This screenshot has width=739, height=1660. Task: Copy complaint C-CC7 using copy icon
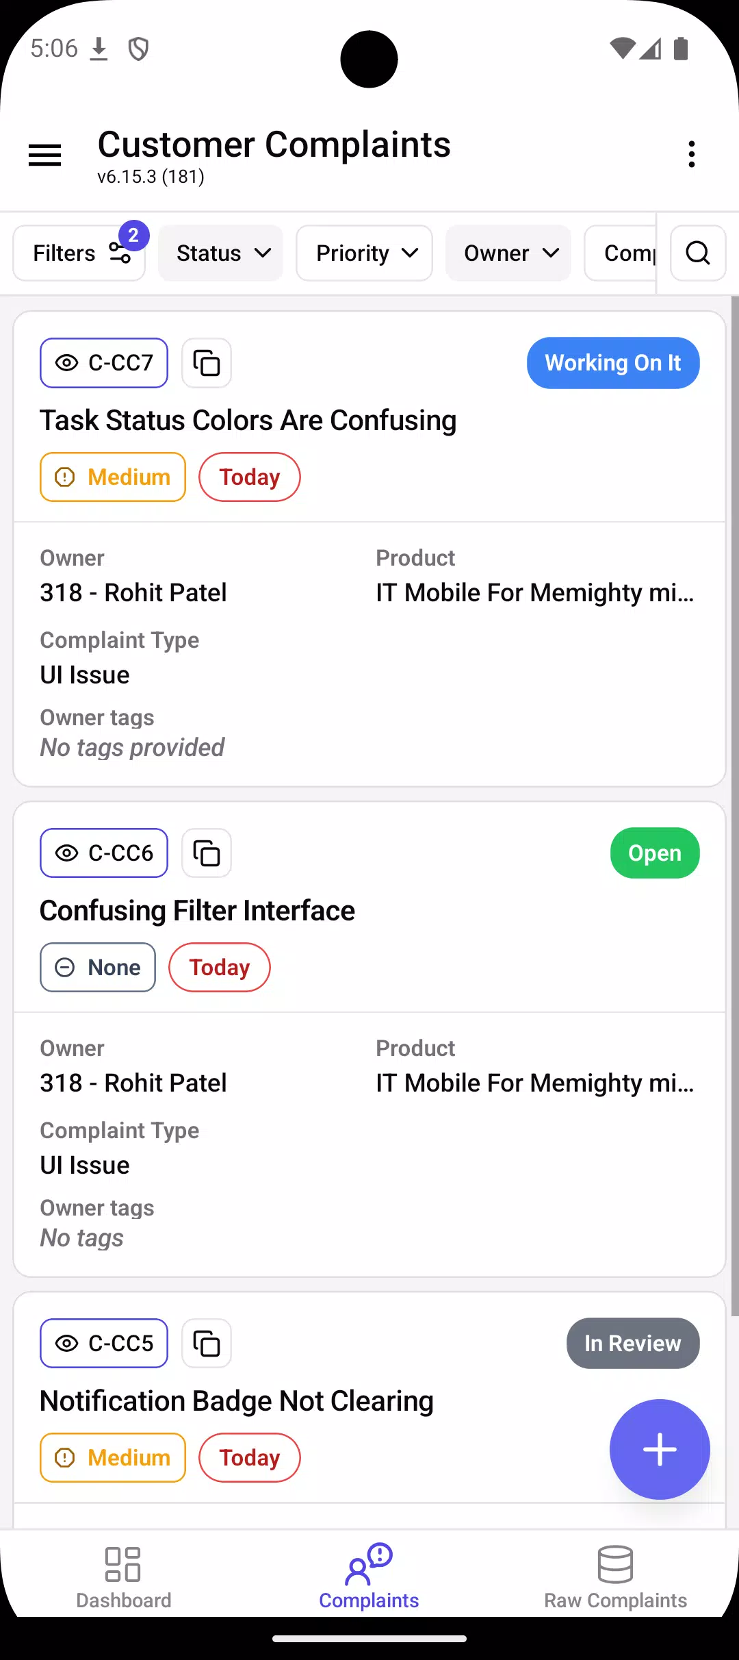point(207,363)
